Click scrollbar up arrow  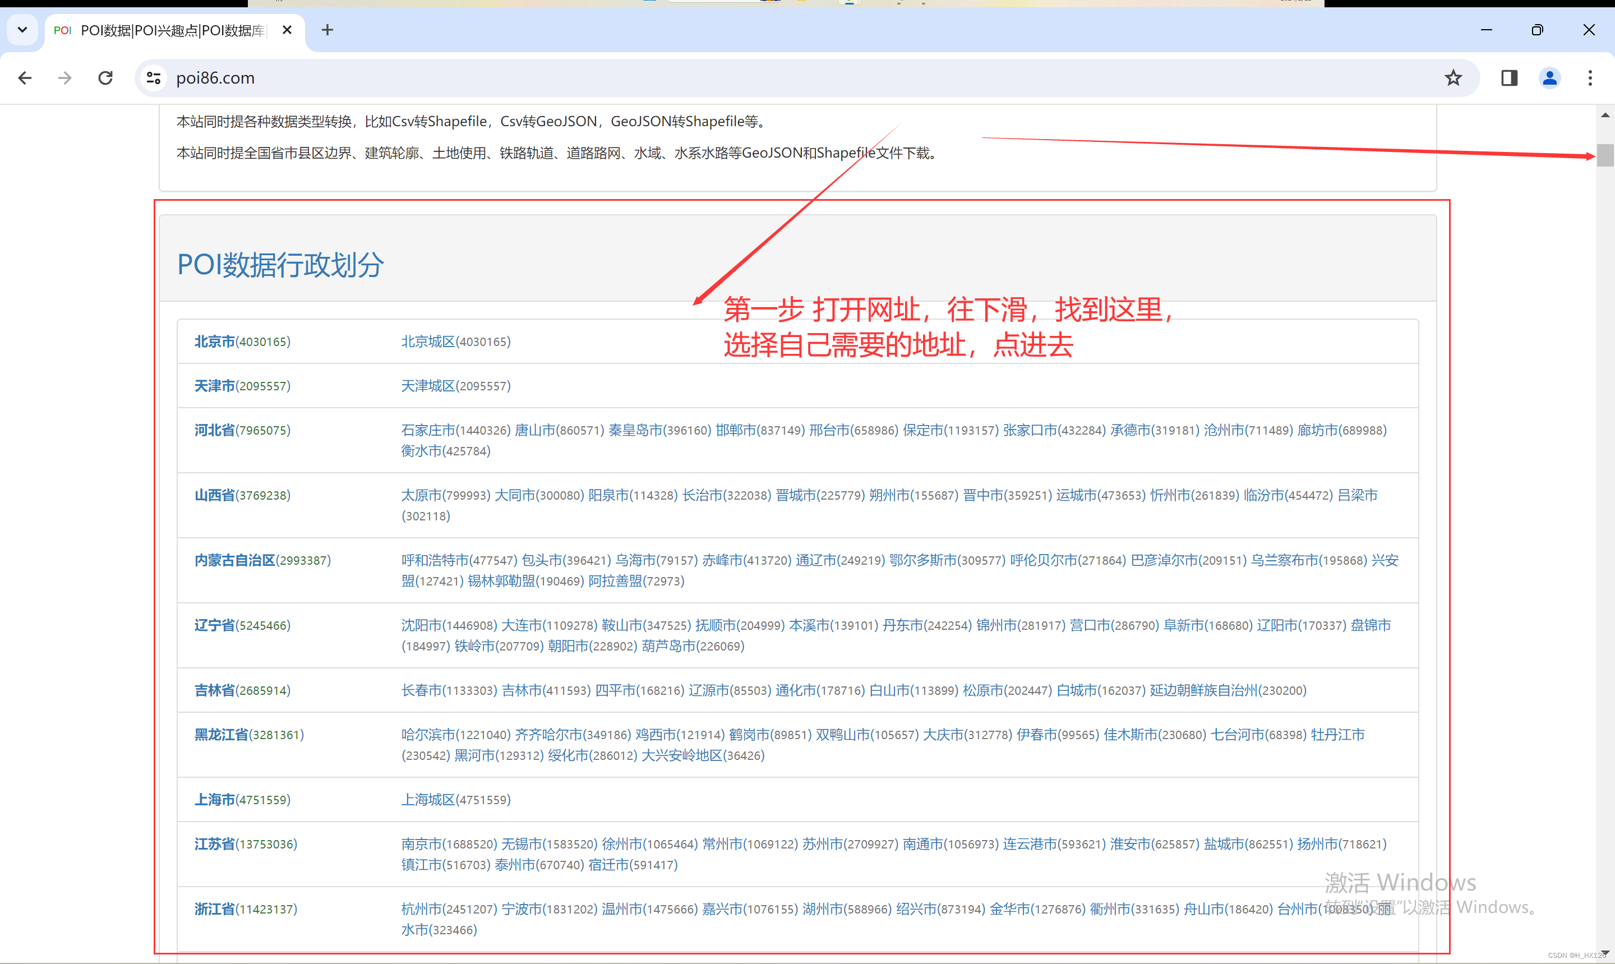pos(1605,116)
